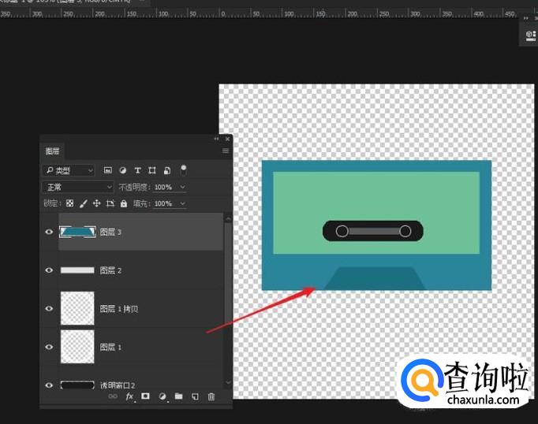538x424 pixels.
Task: Open the opacity slider dropdown arrow
Action: [x=182, y=187]
